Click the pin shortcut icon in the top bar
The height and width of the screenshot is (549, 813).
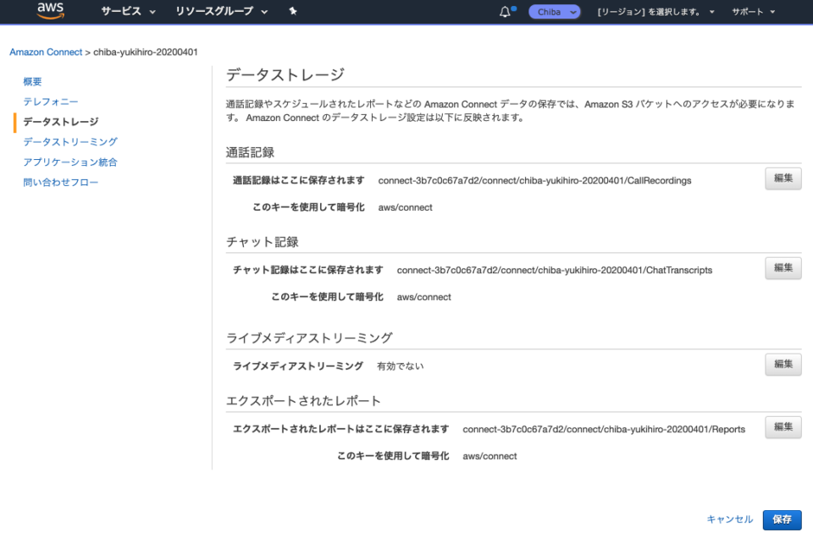(x=293, y=11)
